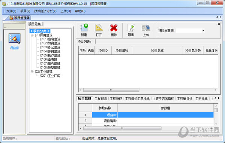
Task: Open the 按时间查询 dropdown
Action: [203, 31]
